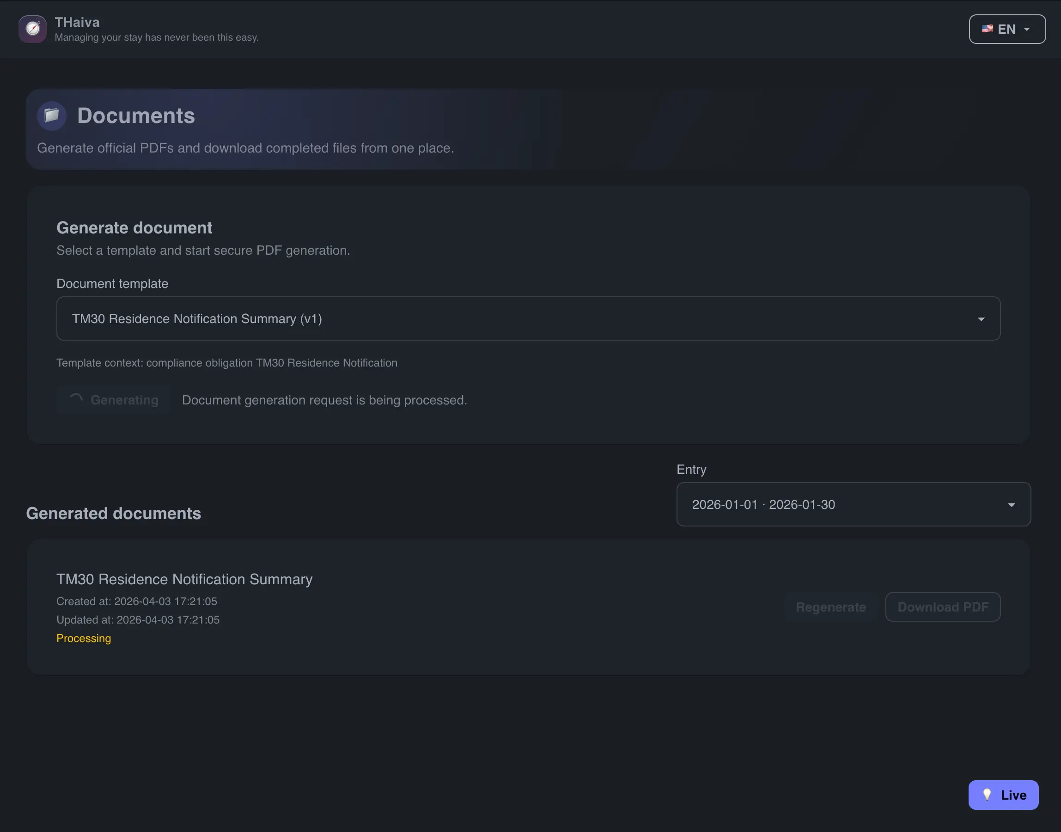Image resolution: width=1061 pixels, height=832 pixels.
Task: Click the 2026-01-01 · 2026-01-30 entry value
Action: (763, 505)
